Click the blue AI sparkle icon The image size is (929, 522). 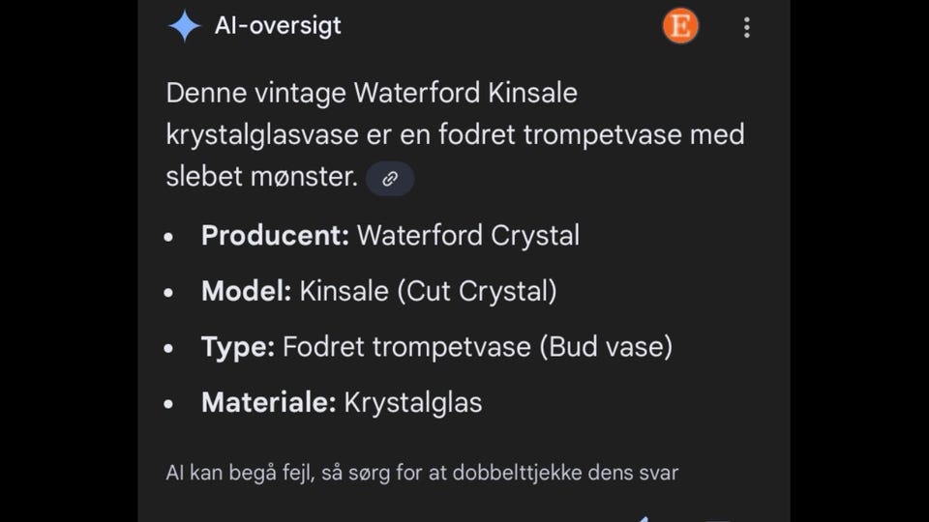pyautogui.click(x=184, y=26)
